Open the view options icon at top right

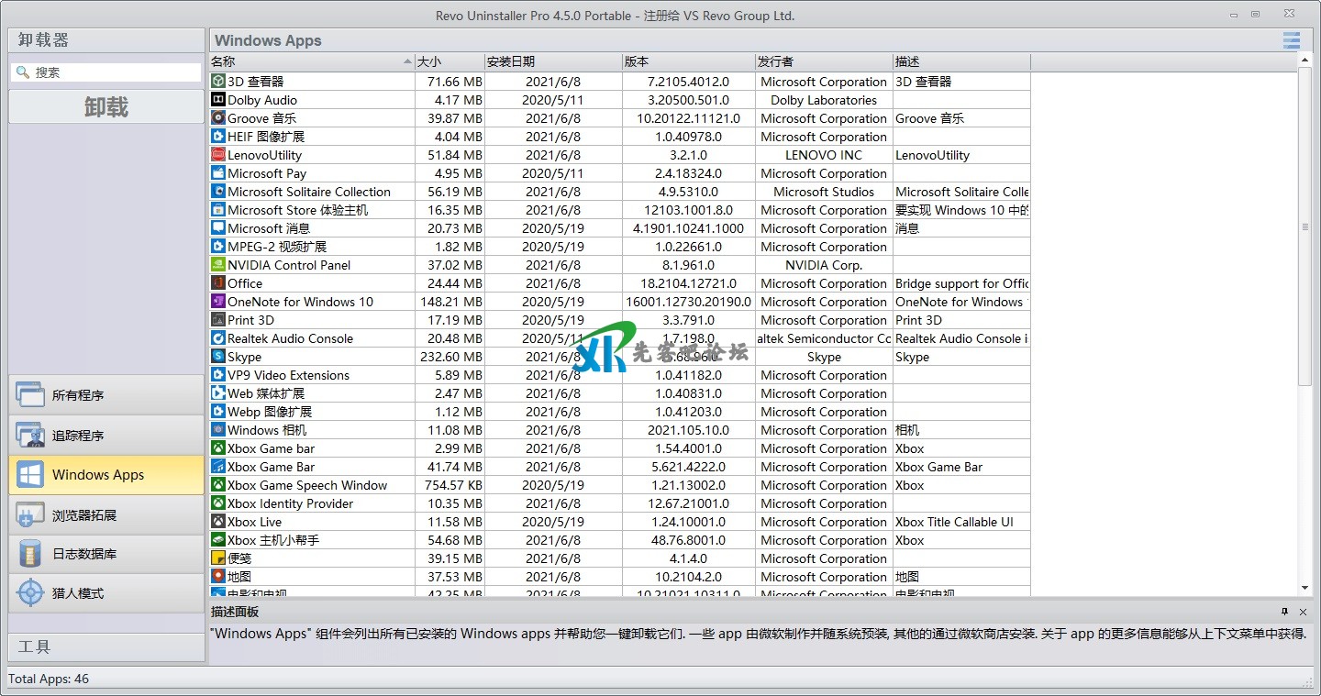[1291, 40]
